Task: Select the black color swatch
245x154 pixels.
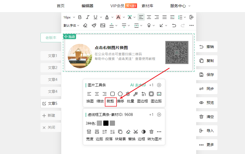Action: [x=106, y=123]
